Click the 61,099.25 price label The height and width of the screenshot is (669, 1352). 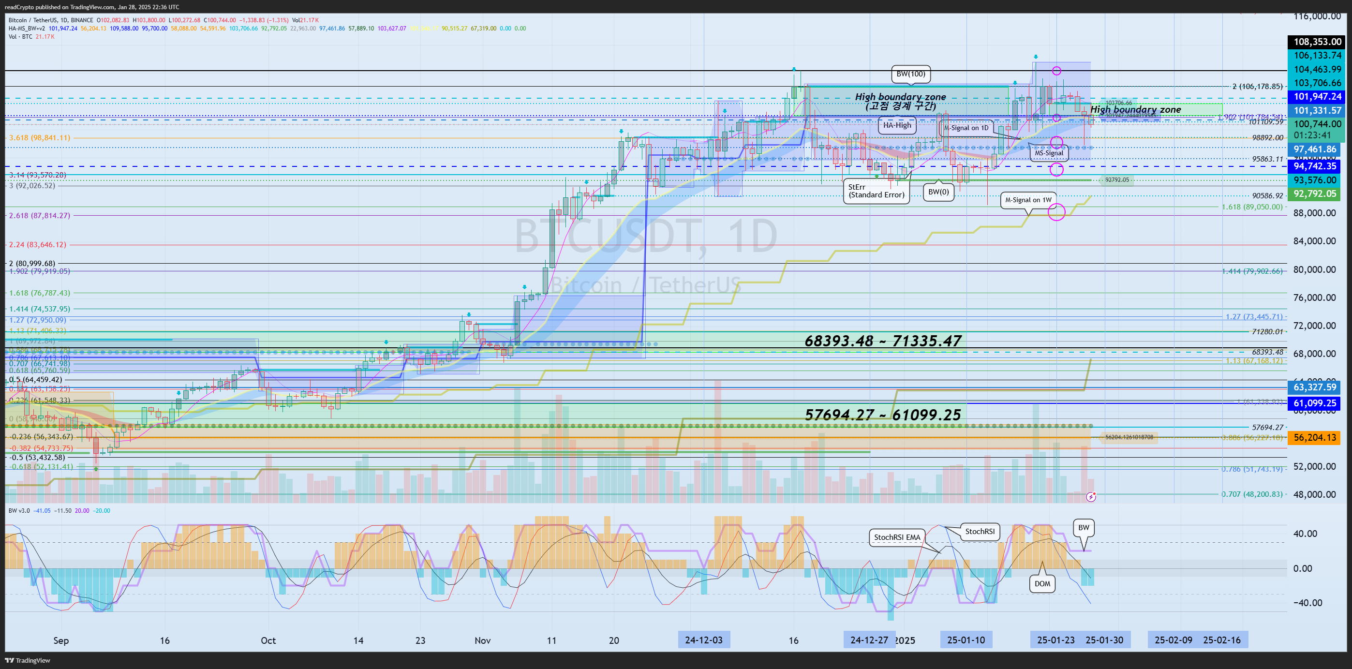point(1315,403)
